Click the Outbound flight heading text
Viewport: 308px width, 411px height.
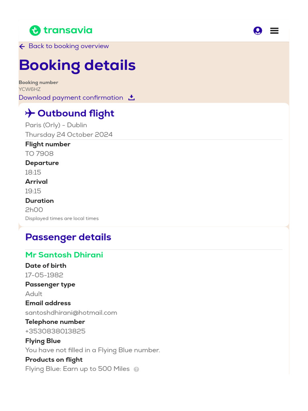[76, 114]
